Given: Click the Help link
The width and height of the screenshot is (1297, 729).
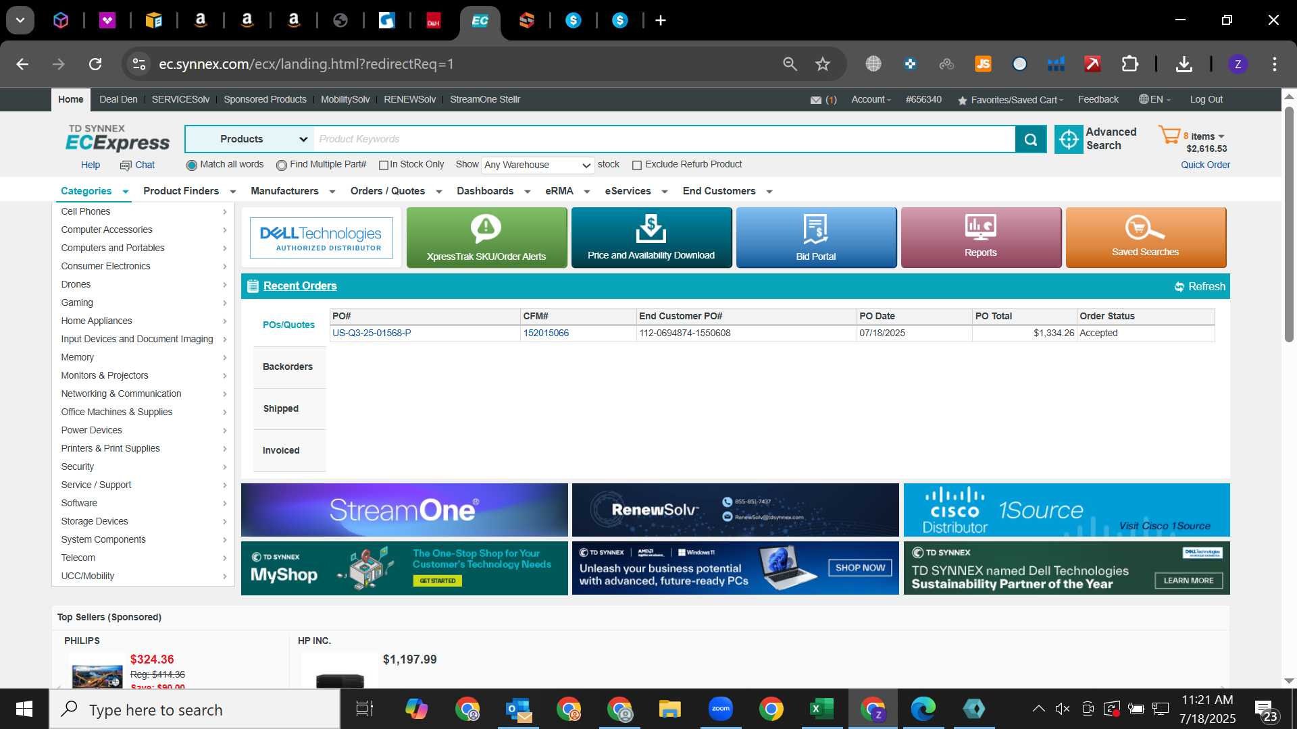Looking at the screenshot, I should pyautogui.click(x=91, y=165).
